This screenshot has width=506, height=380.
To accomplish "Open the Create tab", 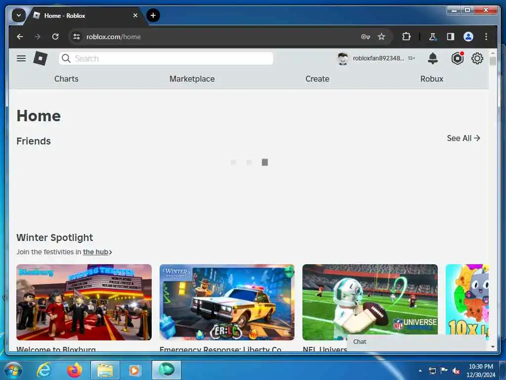I will [317, 79].
